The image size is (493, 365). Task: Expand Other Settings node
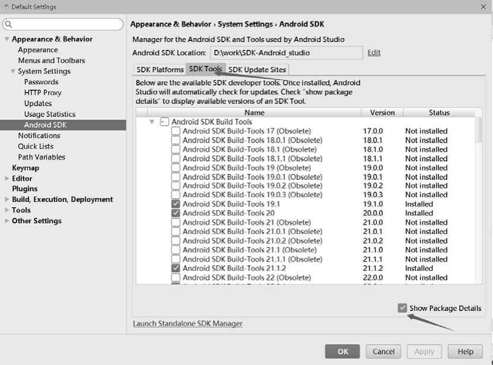(x=7, y=221)
